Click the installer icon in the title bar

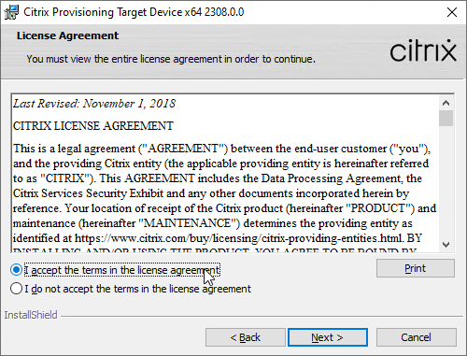[11, 12]
